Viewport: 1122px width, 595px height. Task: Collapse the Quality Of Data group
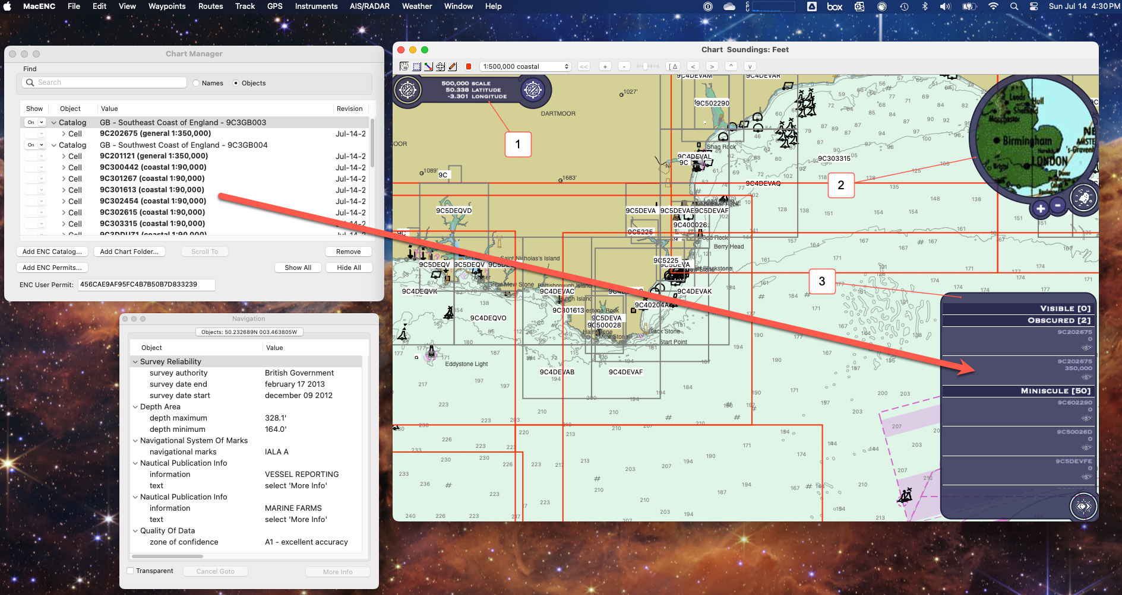pos(135,531)
